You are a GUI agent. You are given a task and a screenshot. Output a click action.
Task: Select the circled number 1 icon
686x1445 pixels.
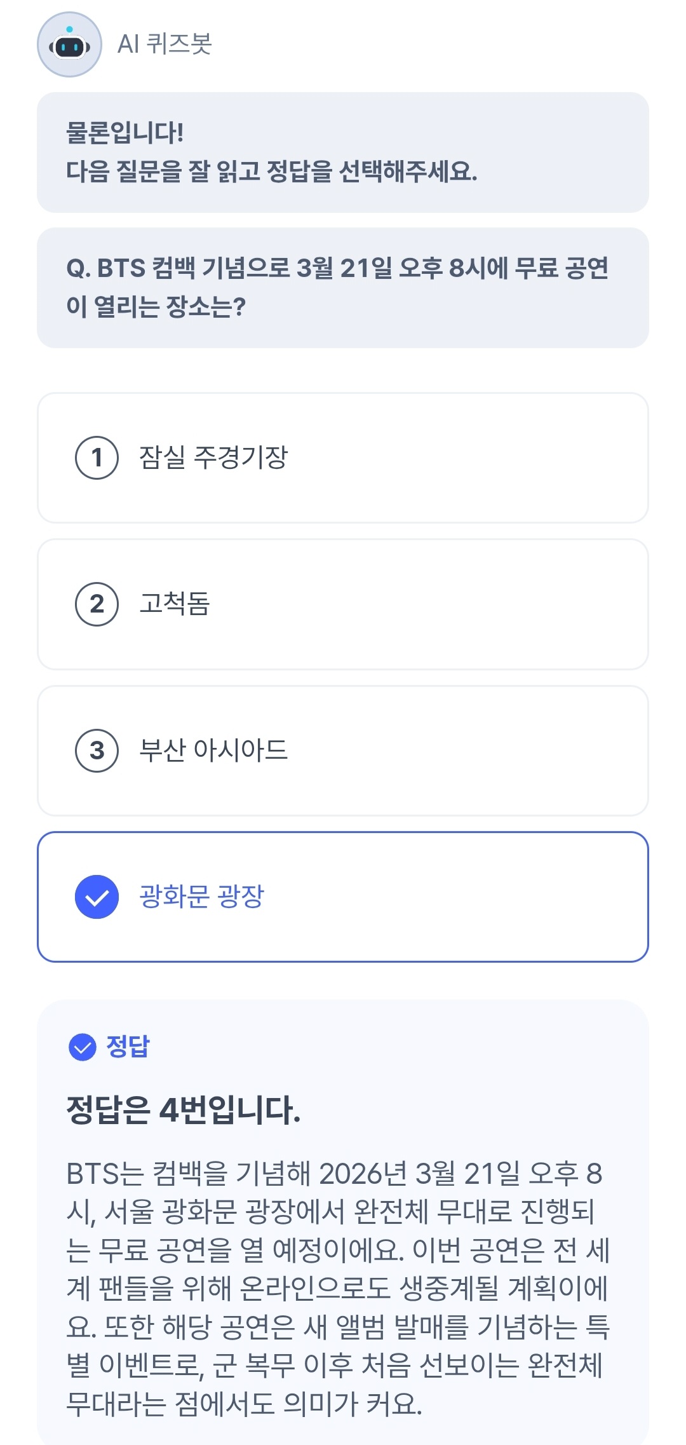pyautogui.click(x=97, y=458)
